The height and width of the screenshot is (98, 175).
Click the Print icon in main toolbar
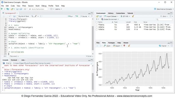coord(25,9)
